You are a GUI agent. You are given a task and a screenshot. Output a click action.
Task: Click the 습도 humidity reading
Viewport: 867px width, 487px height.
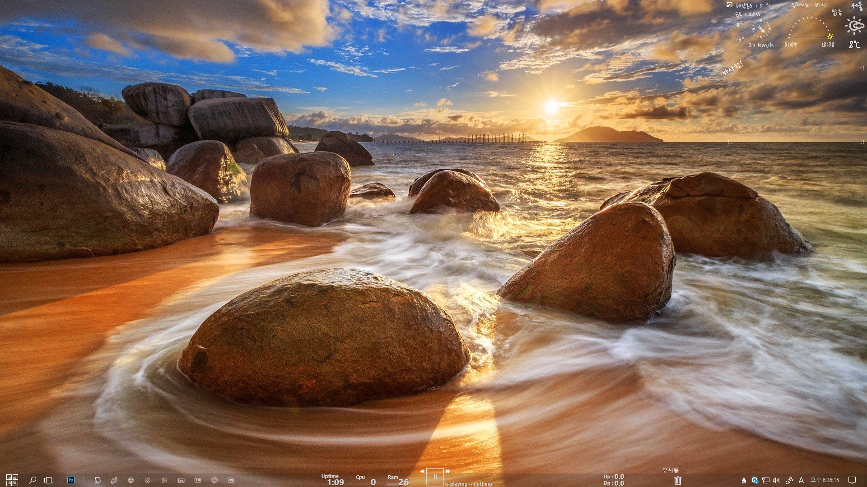(748, 14)
